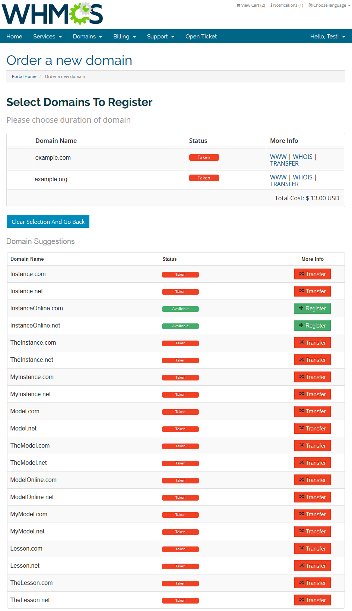Expand the Services menu
352x611 pixels.
(47, 37)
